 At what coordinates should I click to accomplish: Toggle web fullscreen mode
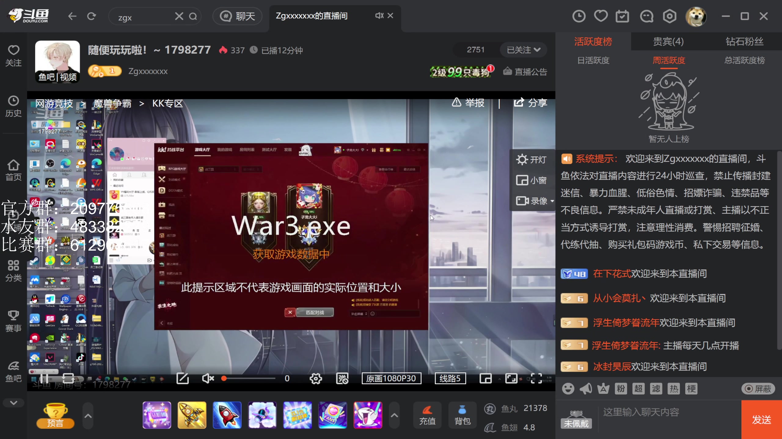tap(511, 379)
